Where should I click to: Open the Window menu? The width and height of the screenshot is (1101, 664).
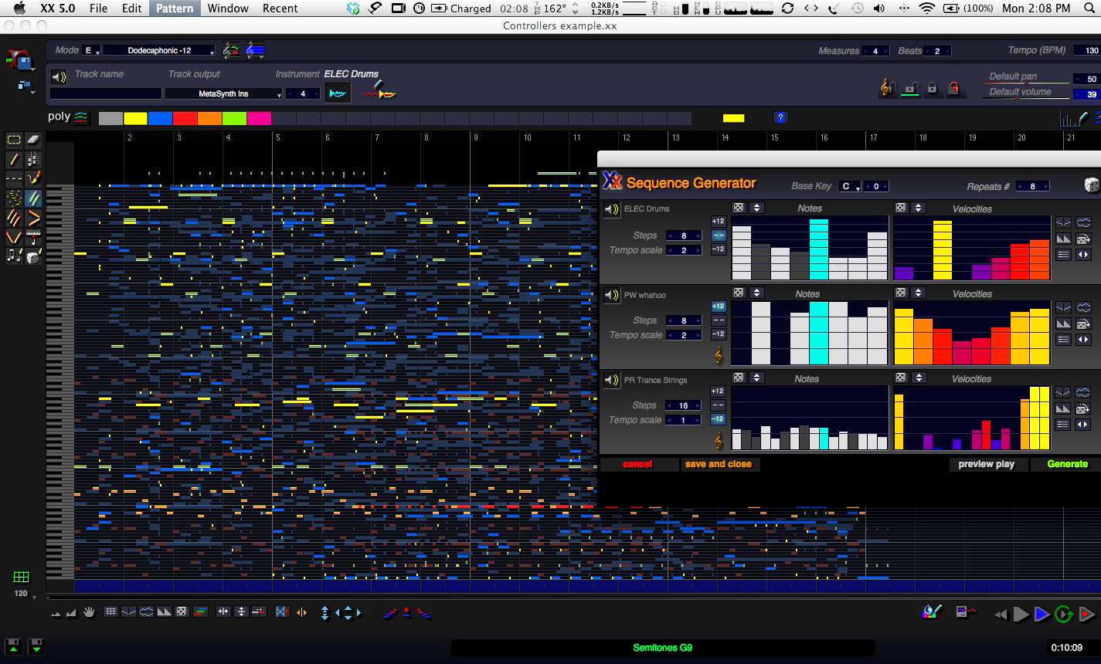[228, 8]
